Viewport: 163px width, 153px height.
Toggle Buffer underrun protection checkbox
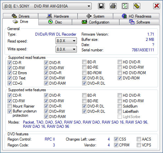[x=10, y=111]
